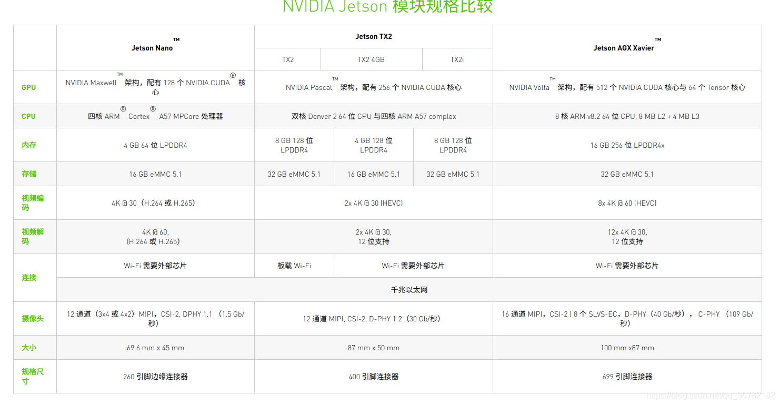Click the 69.6 mm x 45 mm cell
The image size is (780, 405).
click(x=155, y=348)
